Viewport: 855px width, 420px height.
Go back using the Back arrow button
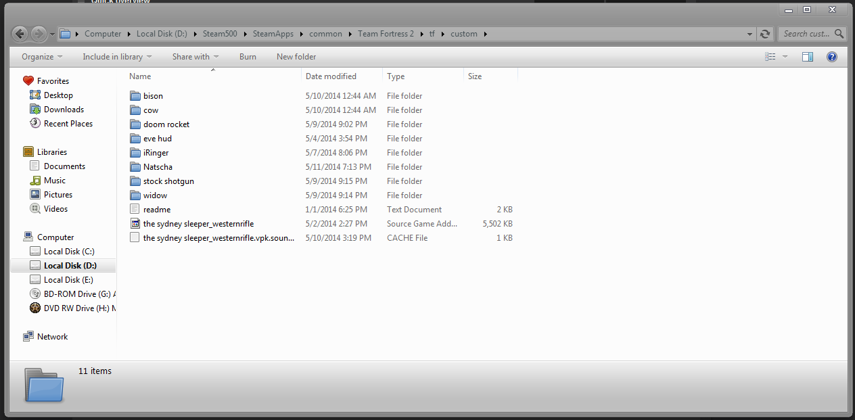click(20, 33)
